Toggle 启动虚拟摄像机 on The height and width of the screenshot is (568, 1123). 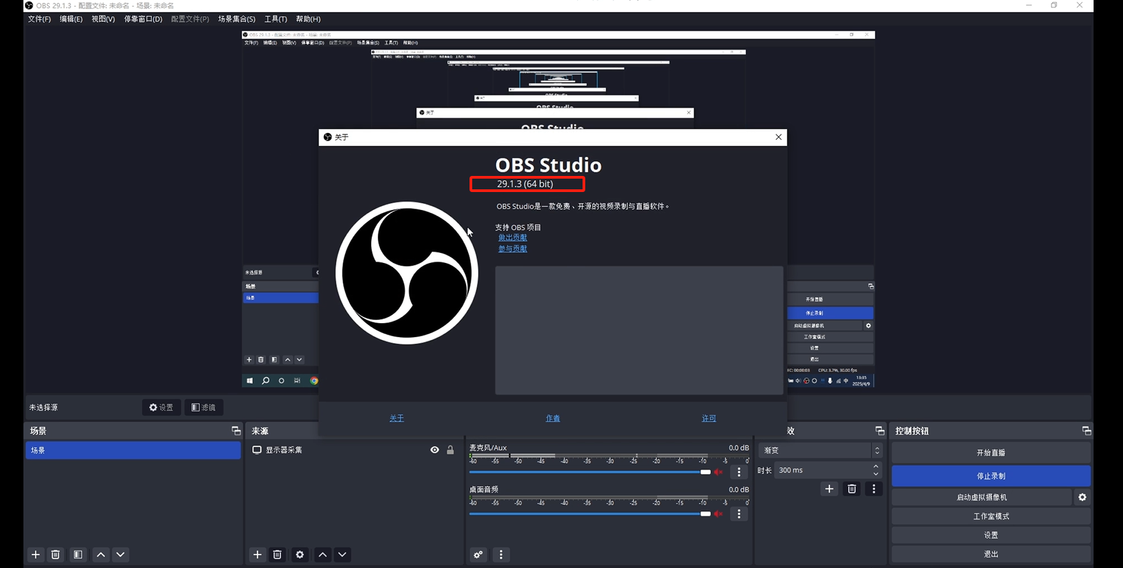982,497
